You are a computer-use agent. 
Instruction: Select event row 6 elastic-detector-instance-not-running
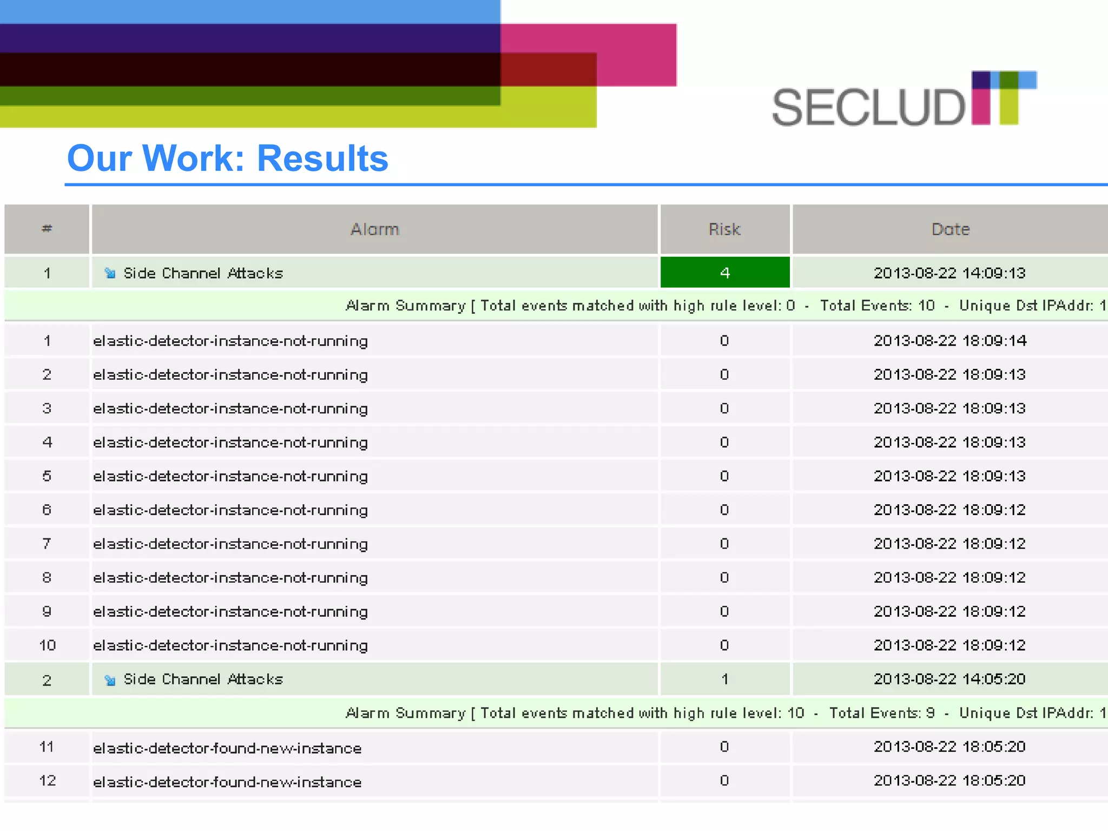(556, 510)
